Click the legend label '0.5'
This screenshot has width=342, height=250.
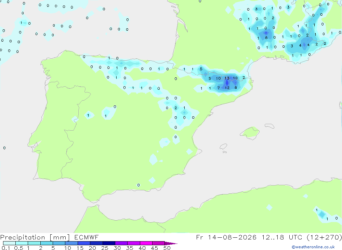click(x=18, y=248)
